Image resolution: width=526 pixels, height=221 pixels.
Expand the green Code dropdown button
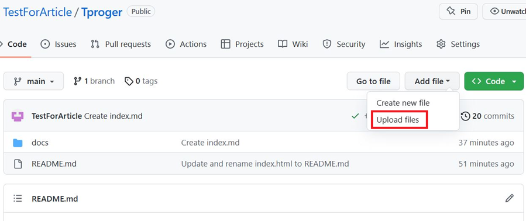tap(494, 81)
